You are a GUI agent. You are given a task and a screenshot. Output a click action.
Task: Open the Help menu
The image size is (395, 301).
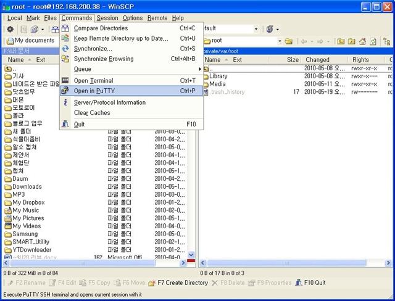[x=178, y=18]
